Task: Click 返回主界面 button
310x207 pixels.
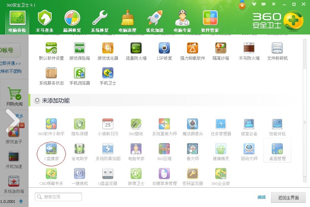Action: [288, 197]
